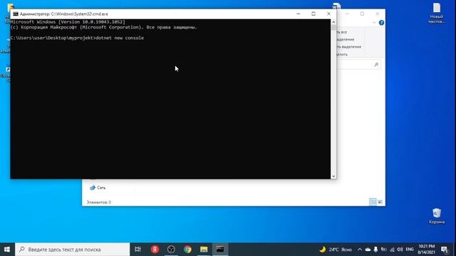
Task: Switch Explorer to details view
Action: [x=373, y=202]
